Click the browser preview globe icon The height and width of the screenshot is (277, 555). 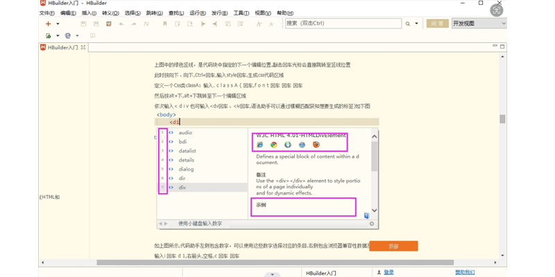[67, 36]
